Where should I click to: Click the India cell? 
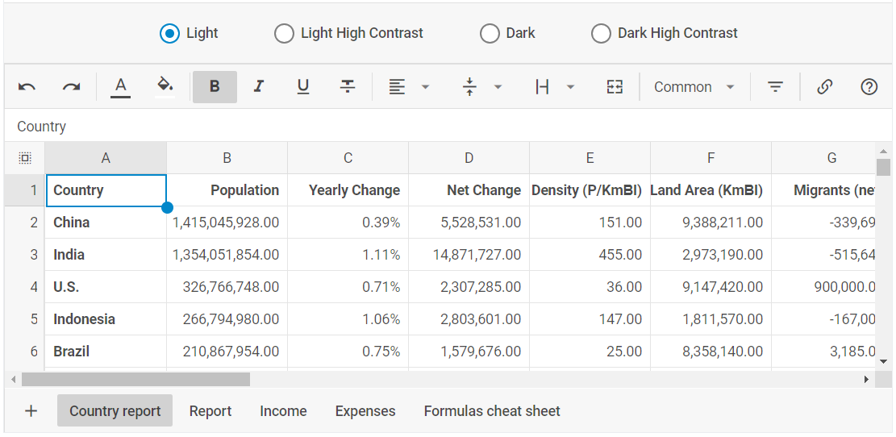[x=106, y=255]
